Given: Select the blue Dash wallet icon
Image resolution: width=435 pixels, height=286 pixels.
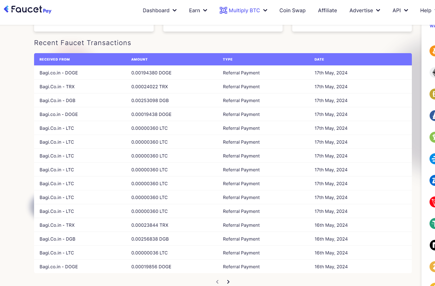Looking at the screenshot, I should (x=432, y=159).
